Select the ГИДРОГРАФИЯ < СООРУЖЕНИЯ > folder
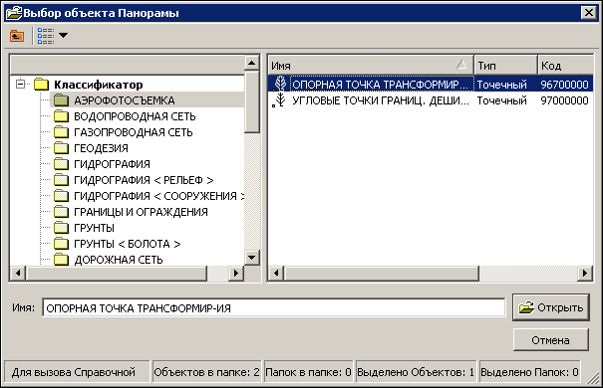Screen dimensions: 603x388 click(158, 196)
